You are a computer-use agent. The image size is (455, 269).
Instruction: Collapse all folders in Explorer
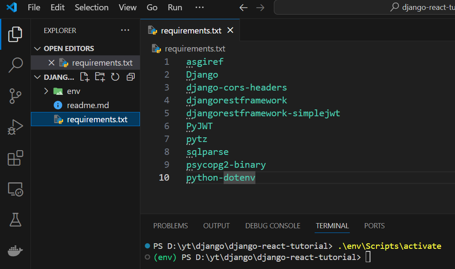(130, 77)
